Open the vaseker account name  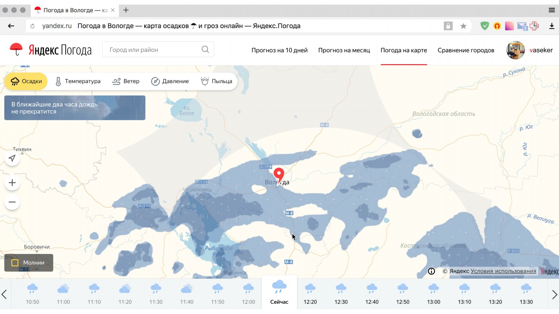tap(541, 50)
